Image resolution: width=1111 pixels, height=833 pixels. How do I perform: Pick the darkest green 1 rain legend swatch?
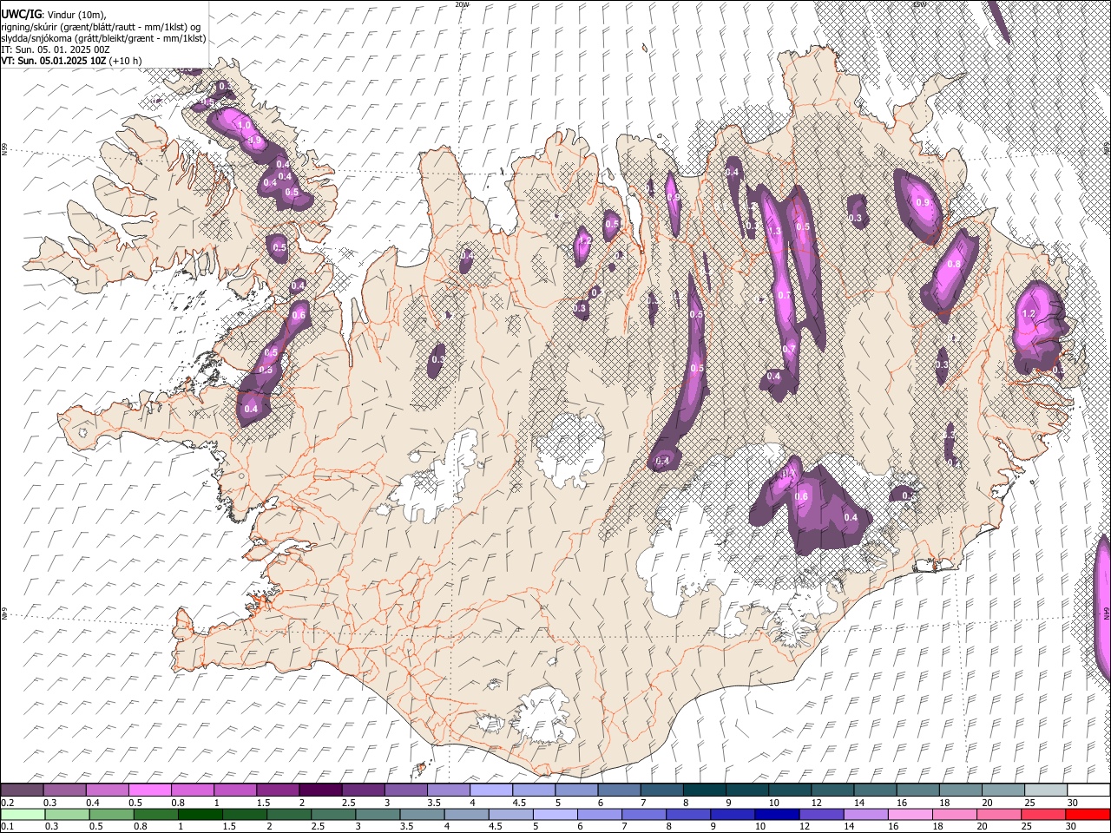tap(201, 814)
